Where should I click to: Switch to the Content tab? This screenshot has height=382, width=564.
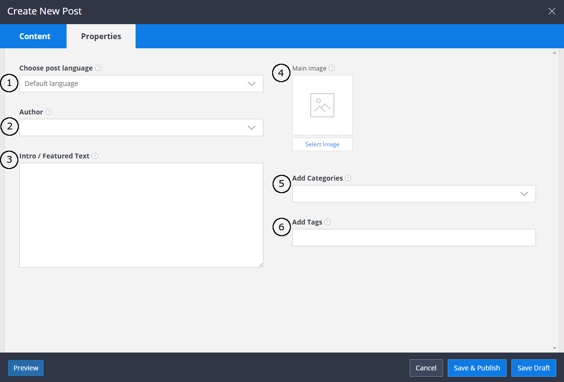pyautogui.click(x=34, y=36)
